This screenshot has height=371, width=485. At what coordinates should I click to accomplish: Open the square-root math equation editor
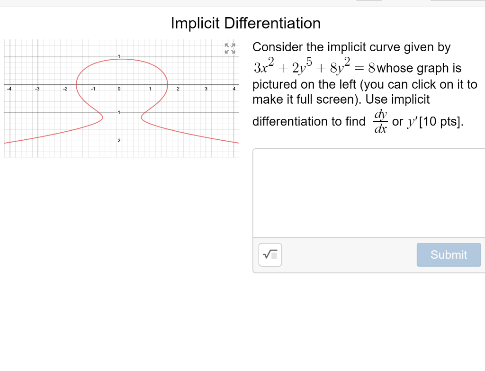[270, 254]
